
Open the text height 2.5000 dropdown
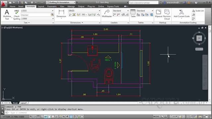[53, 19]
